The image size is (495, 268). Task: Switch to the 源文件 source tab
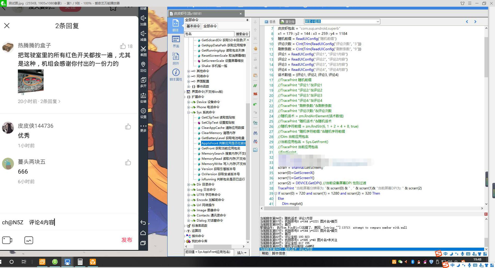(x=287, y=22)
